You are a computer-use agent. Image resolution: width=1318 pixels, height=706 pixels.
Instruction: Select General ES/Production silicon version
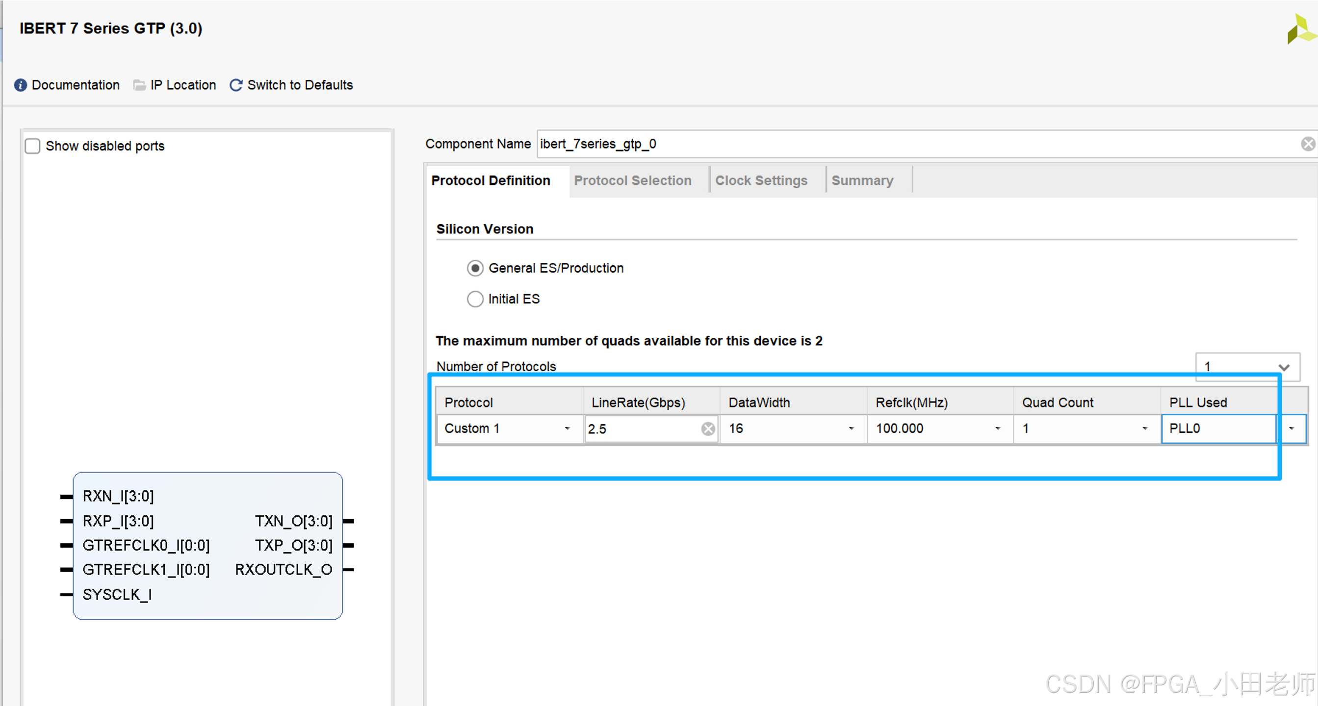475,268
